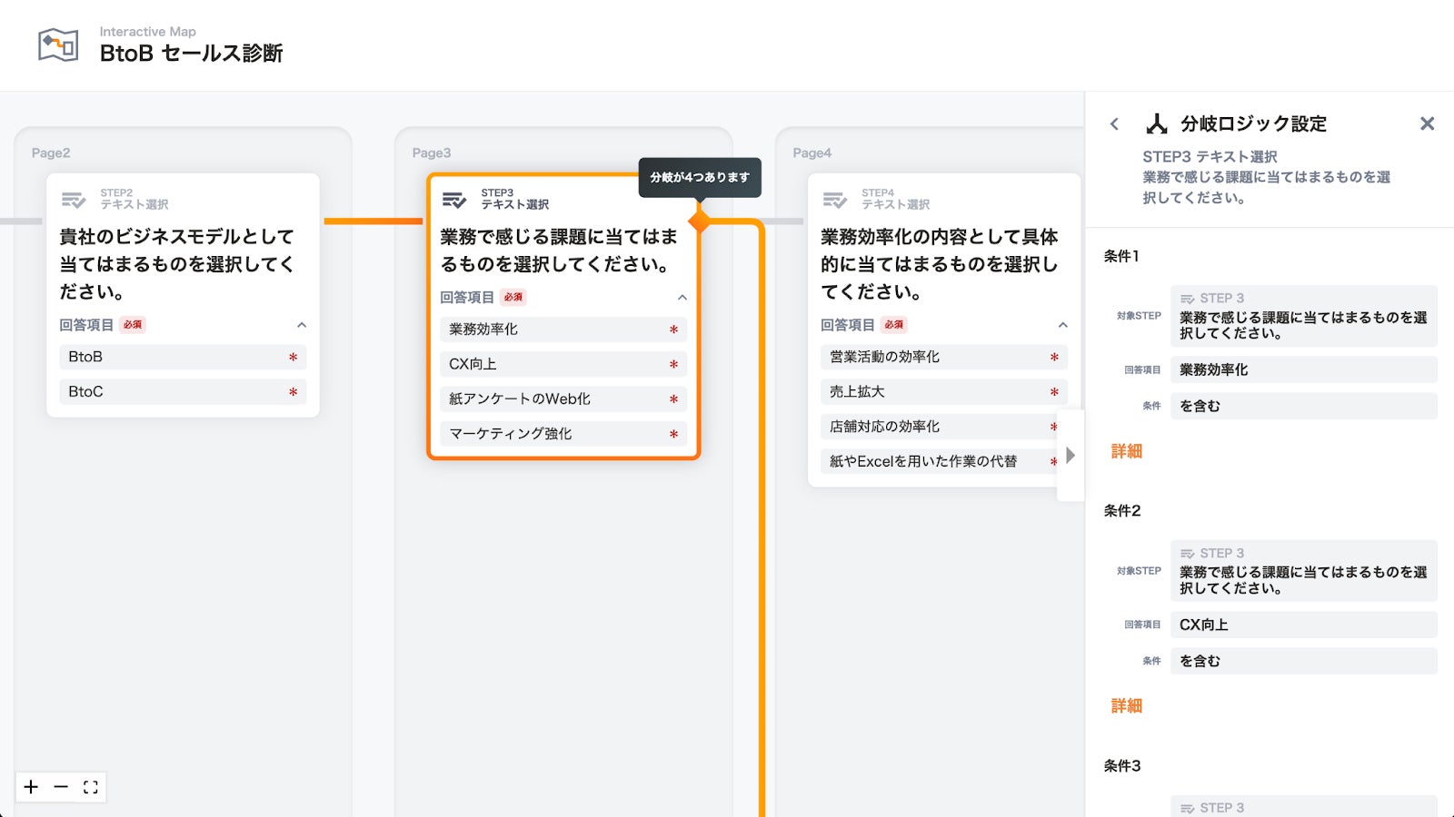
Task: Open 詳細 link under 条件1
Action: (x=1127, y=451)
